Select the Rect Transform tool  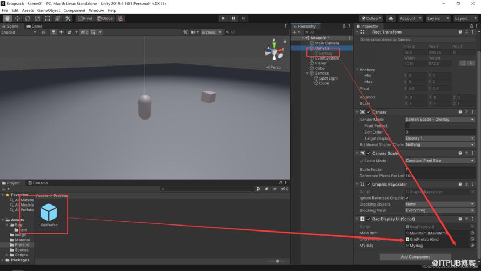(x=48, y=18)
